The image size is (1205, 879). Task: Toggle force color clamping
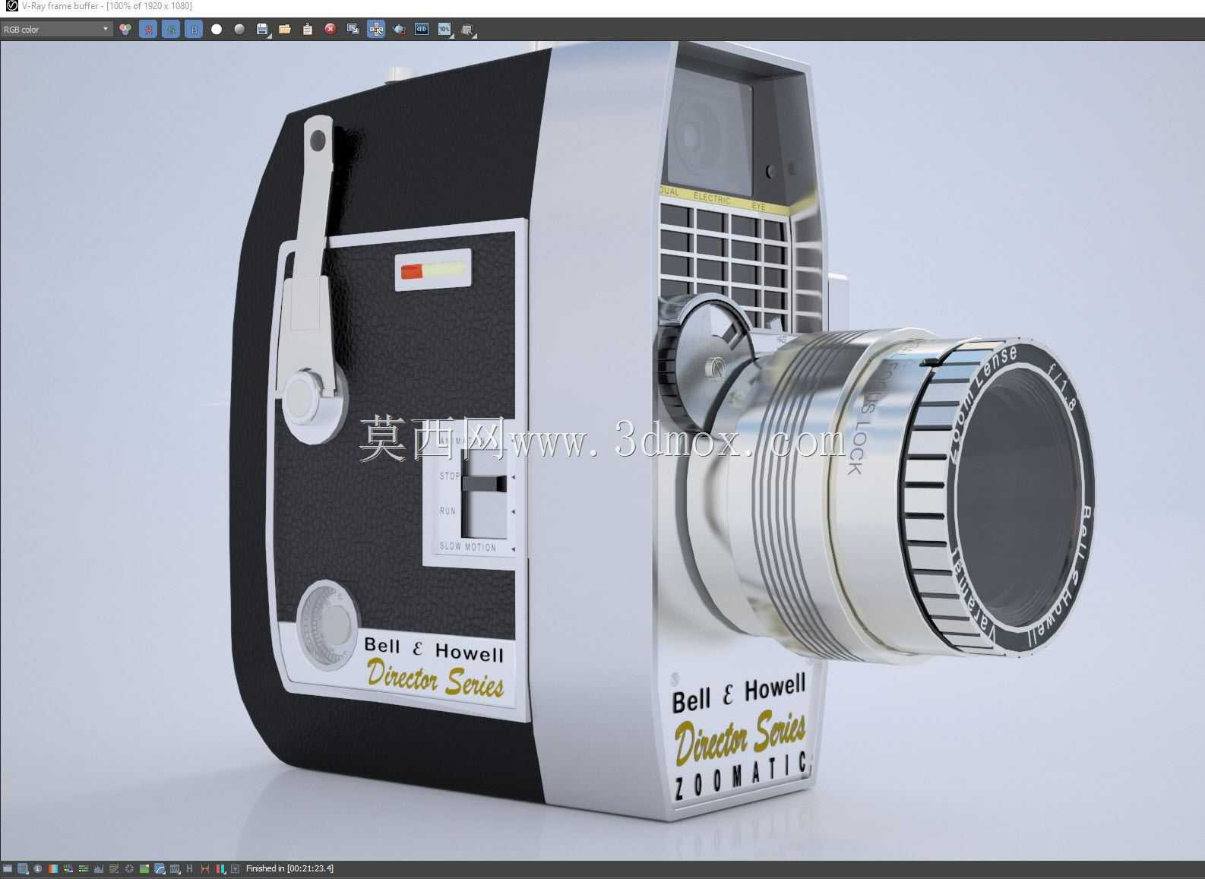[23, 868]
